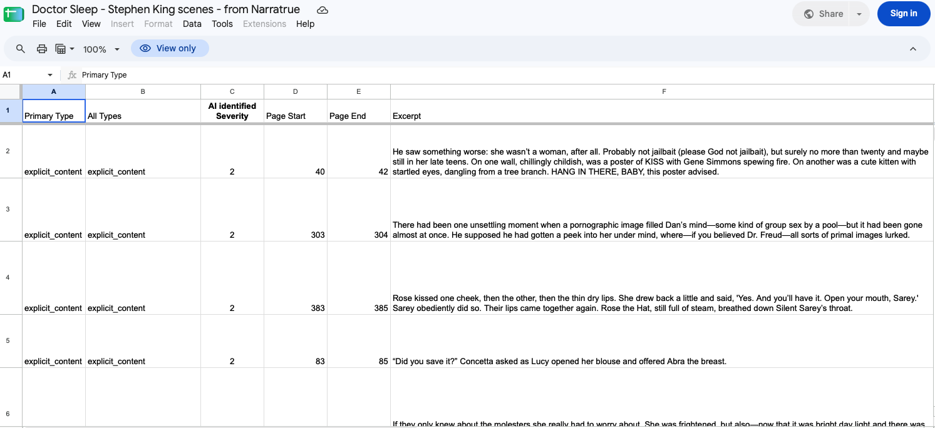Click the Share button
Image resolution: width=935 pixels, height=428 pixels.
822,14
